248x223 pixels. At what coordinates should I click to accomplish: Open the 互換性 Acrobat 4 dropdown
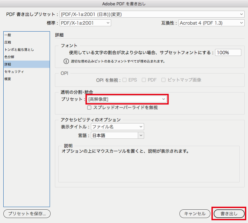(x=211, y=23)
